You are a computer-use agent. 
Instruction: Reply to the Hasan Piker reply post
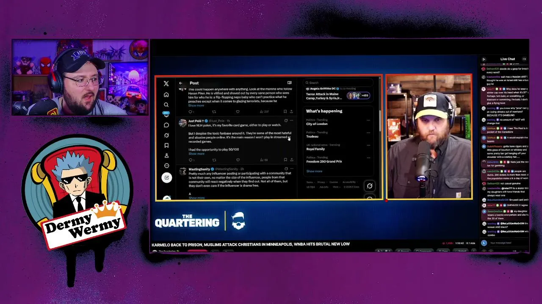191,111
